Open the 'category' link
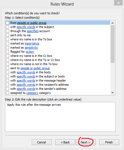 tap(32, 93)
